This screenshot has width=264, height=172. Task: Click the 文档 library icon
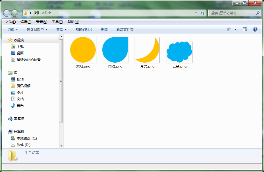click(x=13, y=99)
